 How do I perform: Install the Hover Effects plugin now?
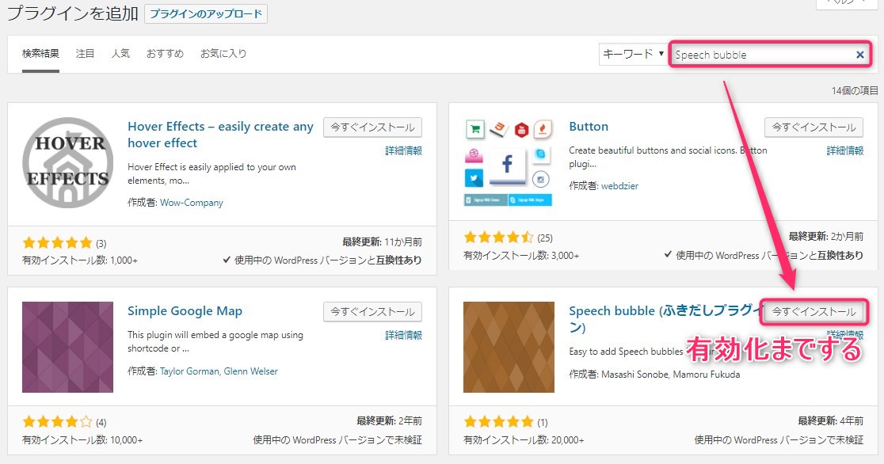point(372,127)
